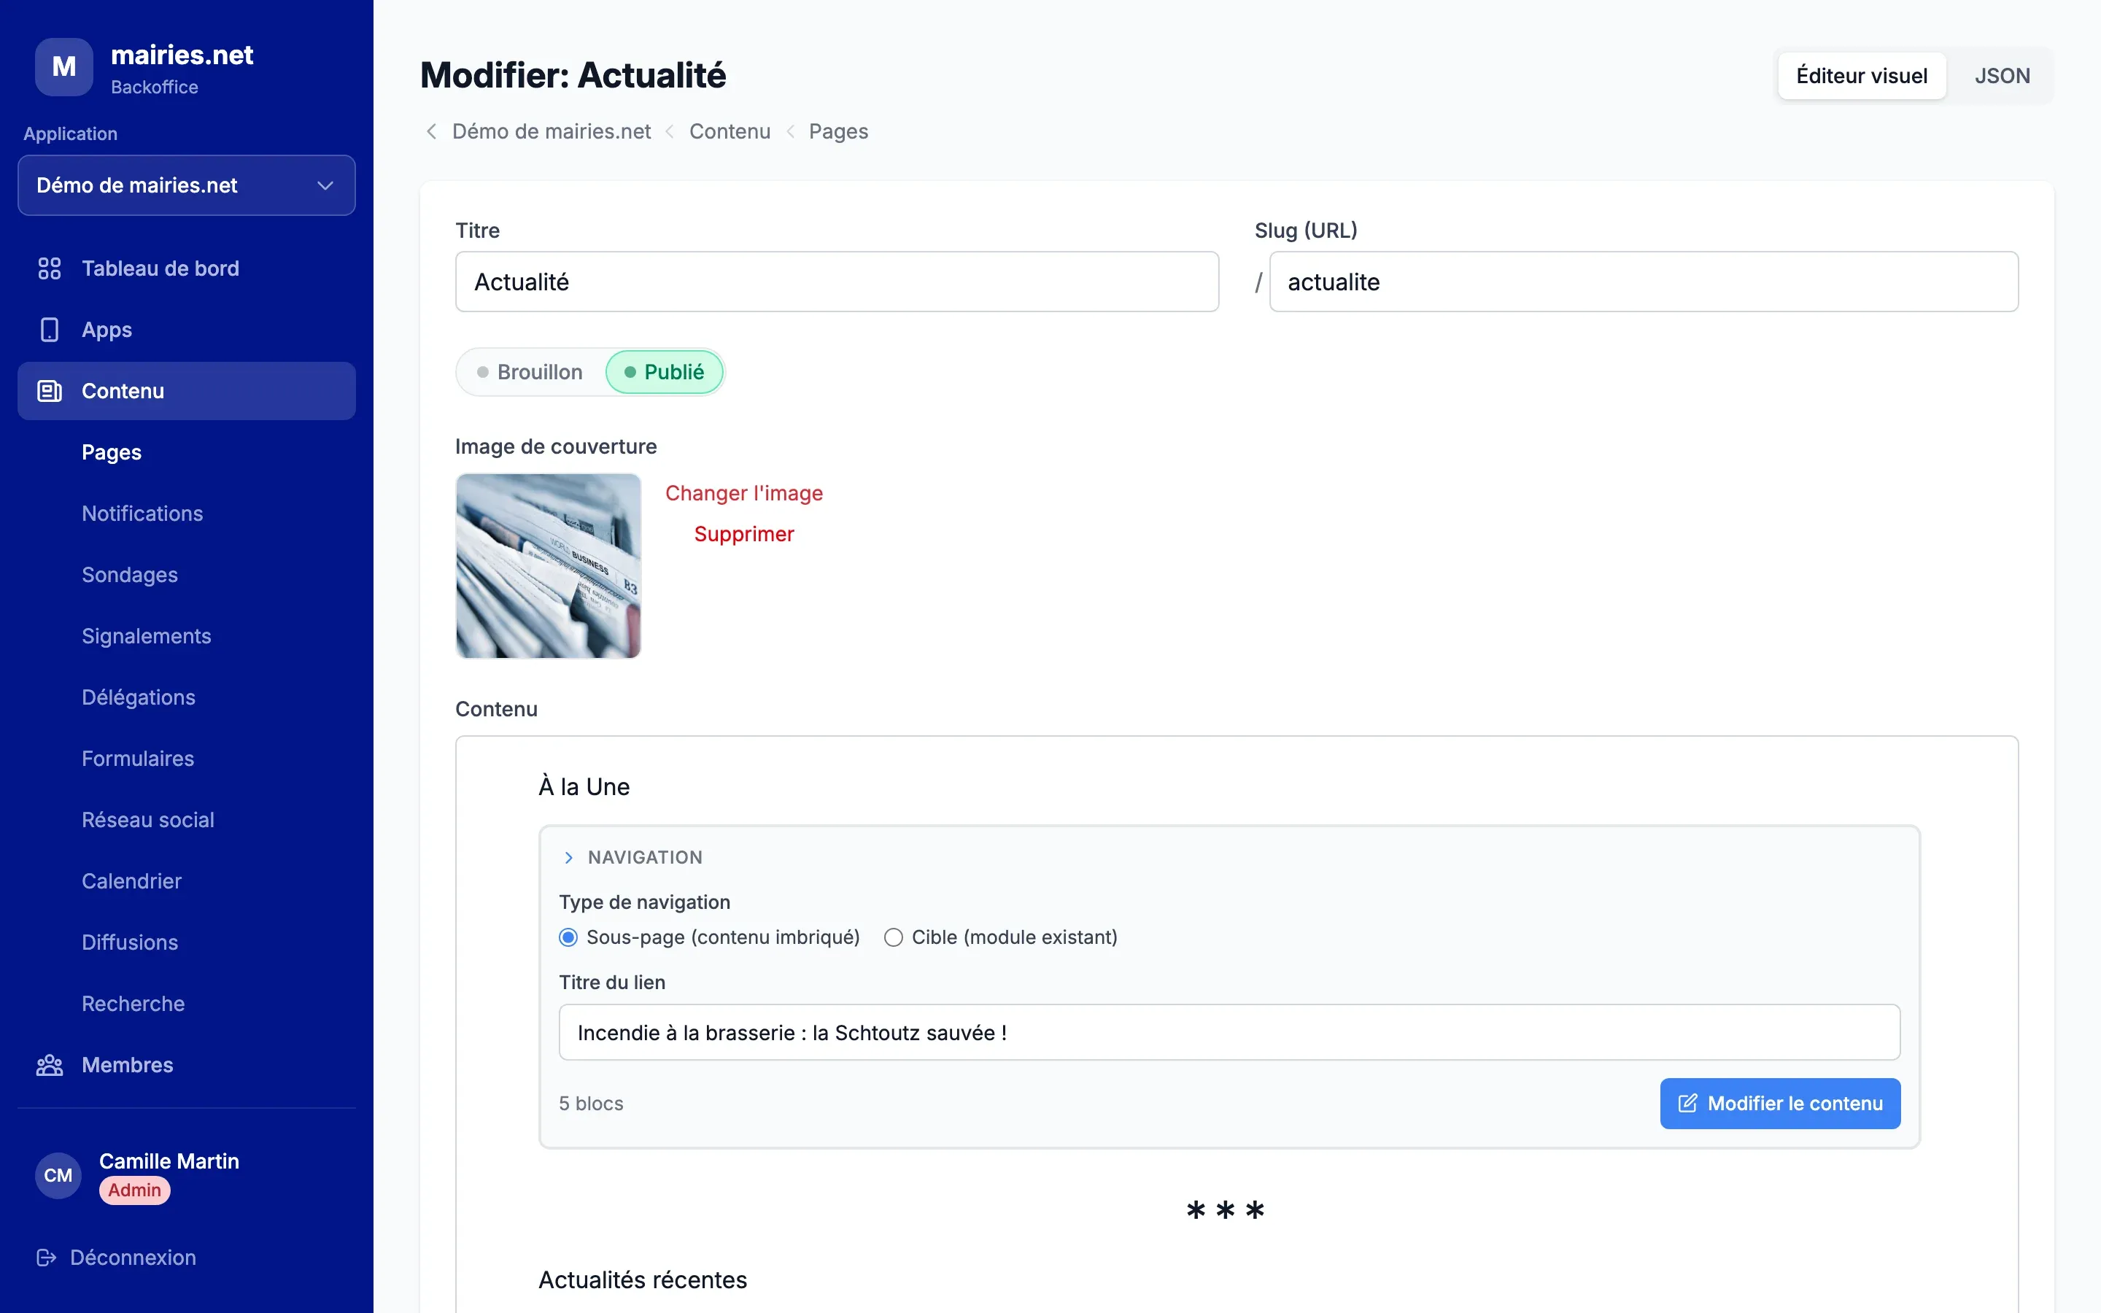The image size is (2101, 1313).
Task: Open Réseau social submenu
Action: pos(147,820)
